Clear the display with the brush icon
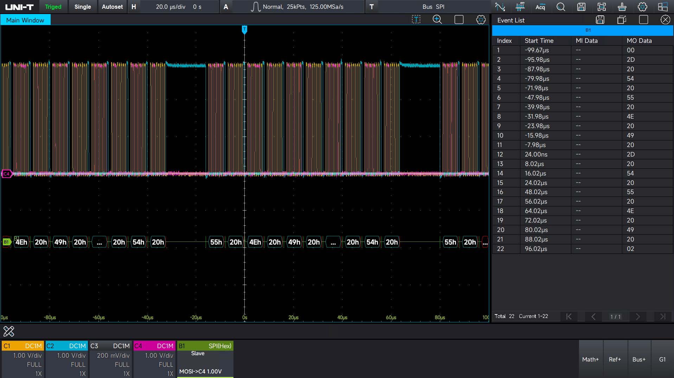The width and height of the screenshot is (674, 378). [x=622, y=7]
